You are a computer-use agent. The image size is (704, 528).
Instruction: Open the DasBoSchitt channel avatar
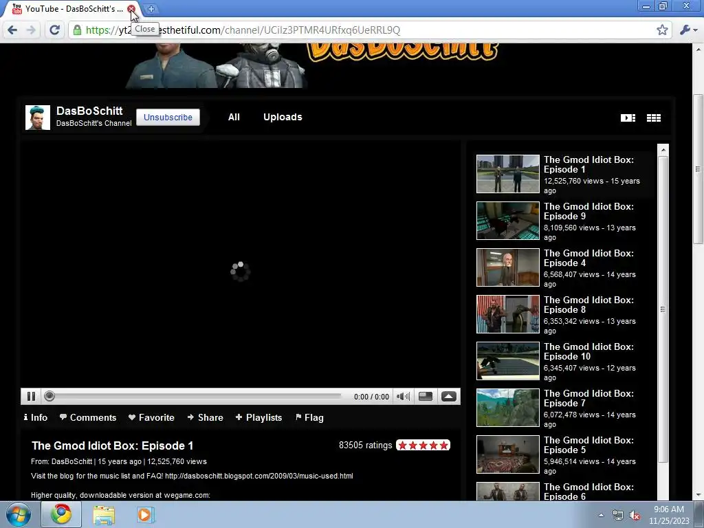pyautogui.click(x=38, y=118)
